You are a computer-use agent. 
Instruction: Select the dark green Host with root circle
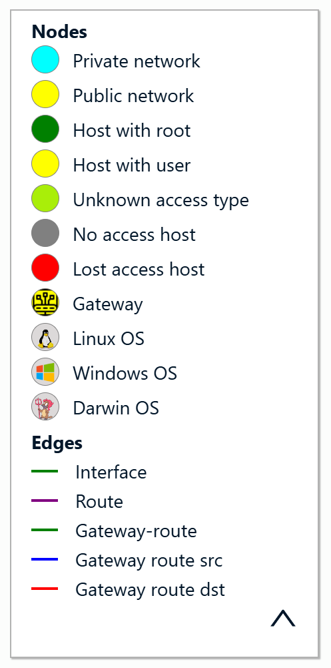45,129
